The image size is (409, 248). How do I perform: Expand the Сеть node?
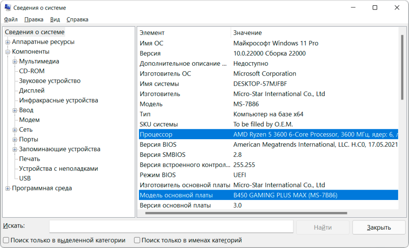pyautogui.click(x=15, y=130)
